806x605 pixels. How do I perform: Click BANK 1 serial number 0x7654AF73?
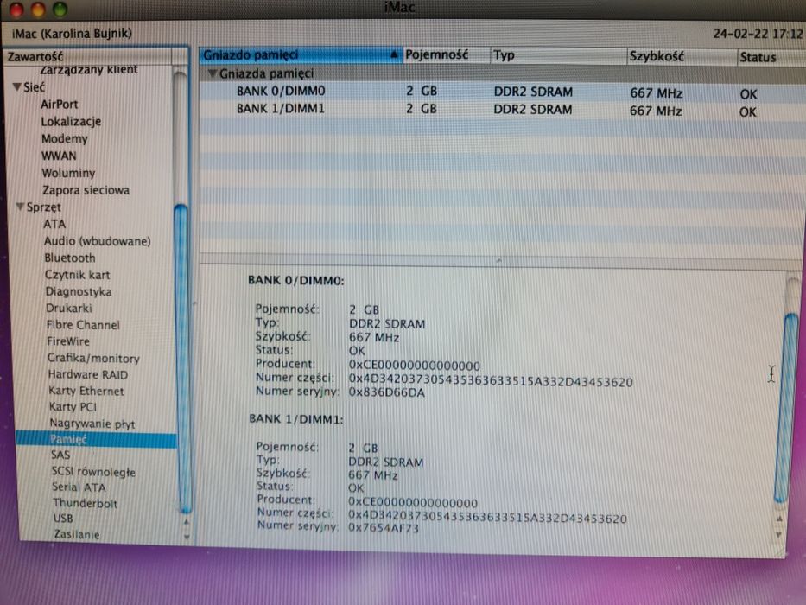point(384,528)
